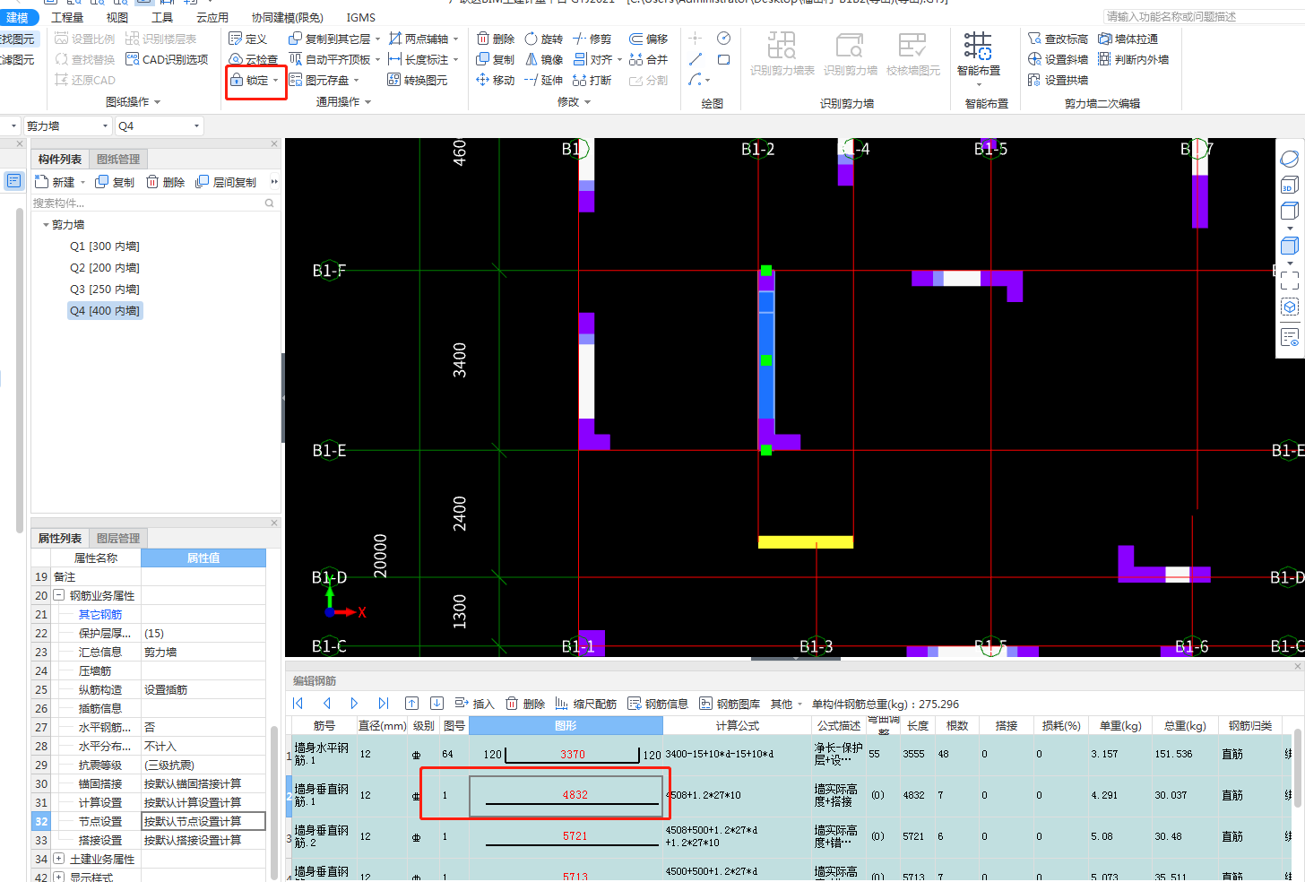Screen dimensions: 1305x882
Task: Click the 删除 delete tool in ribbon
Action: pyautogui.click(x=496, y=39)
